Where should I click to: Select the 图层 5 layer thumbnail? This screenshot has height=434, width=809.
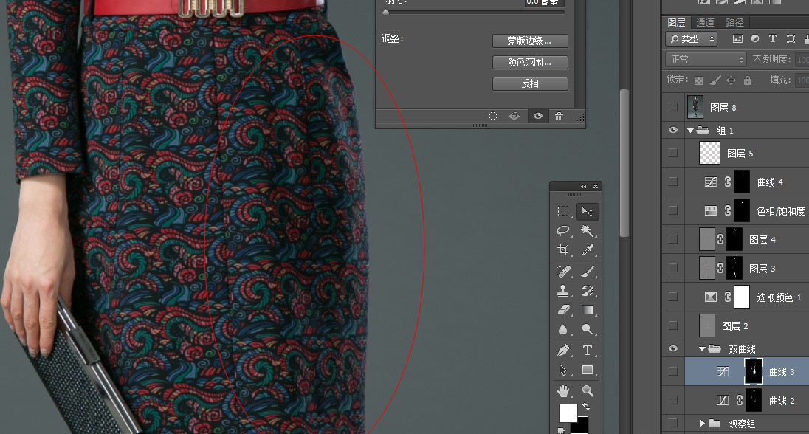(x=709, y=153)
